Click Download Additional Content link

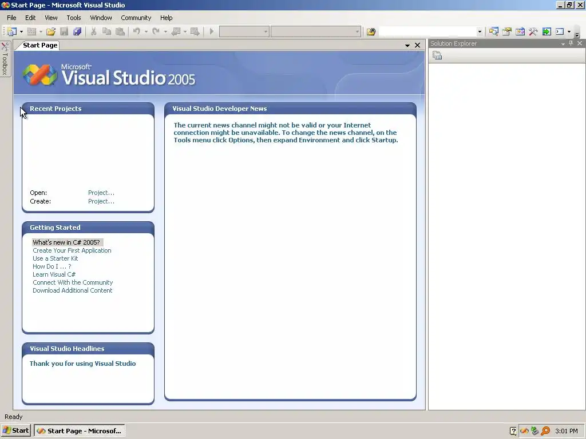tap(73, 290)
